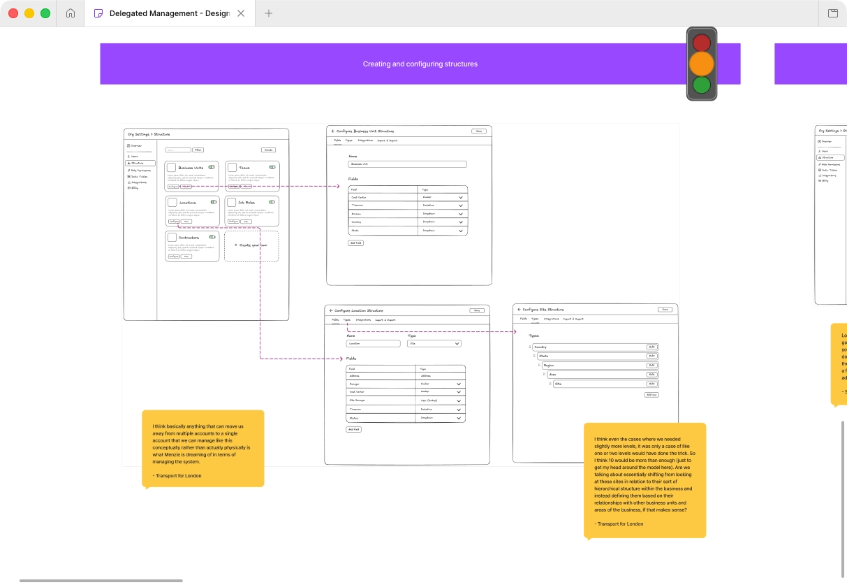Select Structure item in Org Settings sidebar
The height and width of the screenshot is (585, 847).
click(140, 163)
